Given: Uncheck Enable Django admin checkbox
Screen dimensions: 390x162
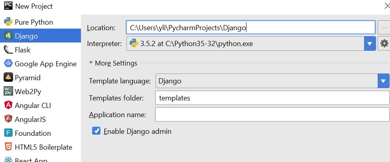Looking at the screenshot, I should 96,131.
